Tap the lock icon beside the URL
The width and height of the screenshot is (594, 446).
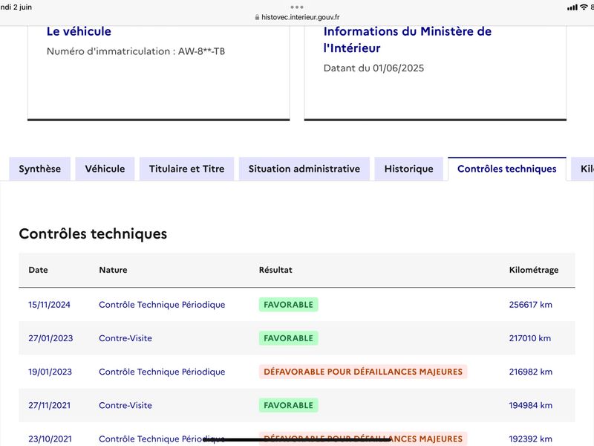coord(257,17)
